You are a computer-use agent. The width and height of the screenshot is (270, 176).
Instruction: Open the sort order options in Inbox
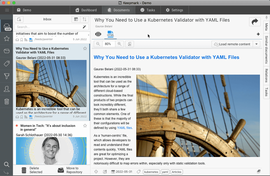(85, 19)
